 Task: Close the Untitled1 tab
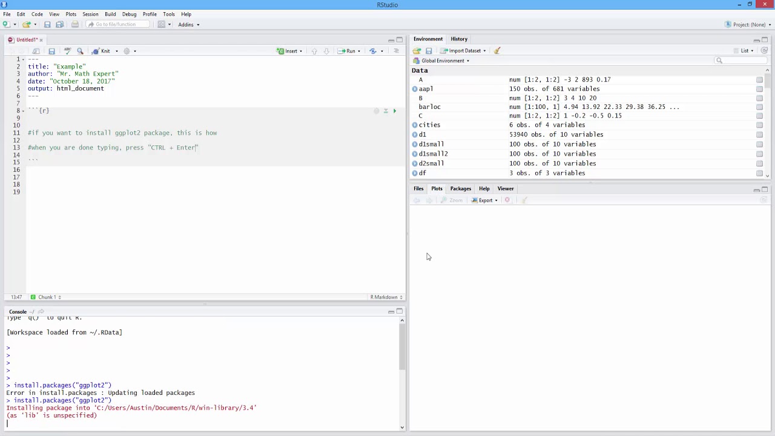coord(41,40)
